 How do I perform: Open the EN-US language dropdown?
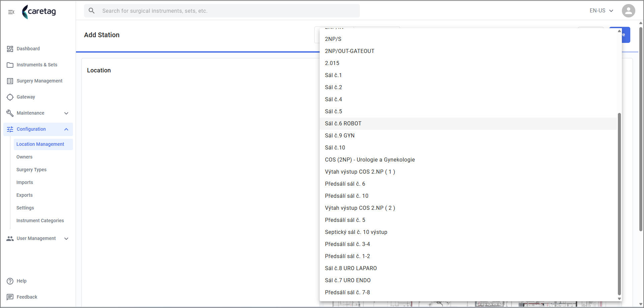click(x=601, y=11)
